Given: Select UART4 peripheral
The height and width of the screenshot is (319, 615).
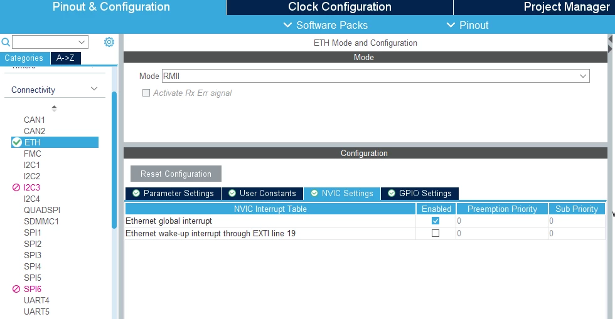Looking at the screenshot, I should [x=36, y=301].
